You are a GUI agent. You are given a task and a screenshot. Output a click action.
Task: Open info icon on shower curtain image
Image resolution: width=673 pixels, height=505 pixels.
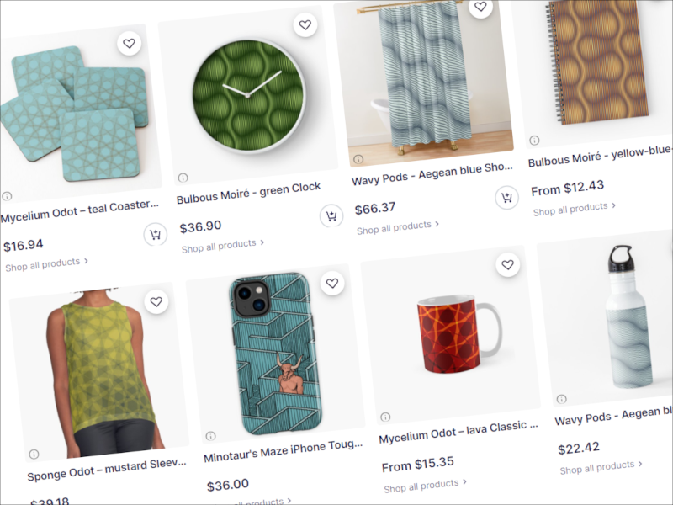pos(358,159)
